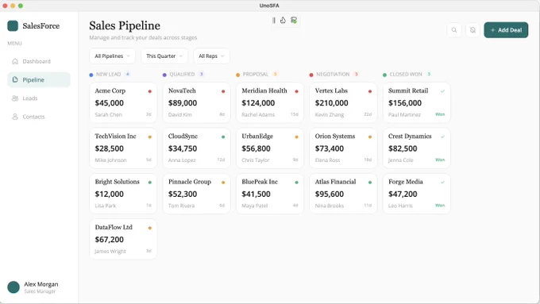Click the SalesForce logo icon
Viewport: 540px width, 304px height.
13,26
